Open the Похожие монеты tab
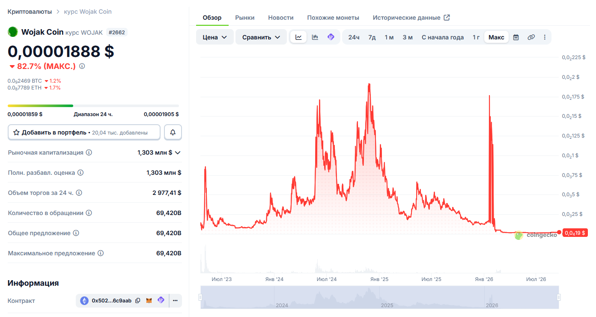This screenshot has height=317, width=596. pyautogui.click(x=333, y=18)
